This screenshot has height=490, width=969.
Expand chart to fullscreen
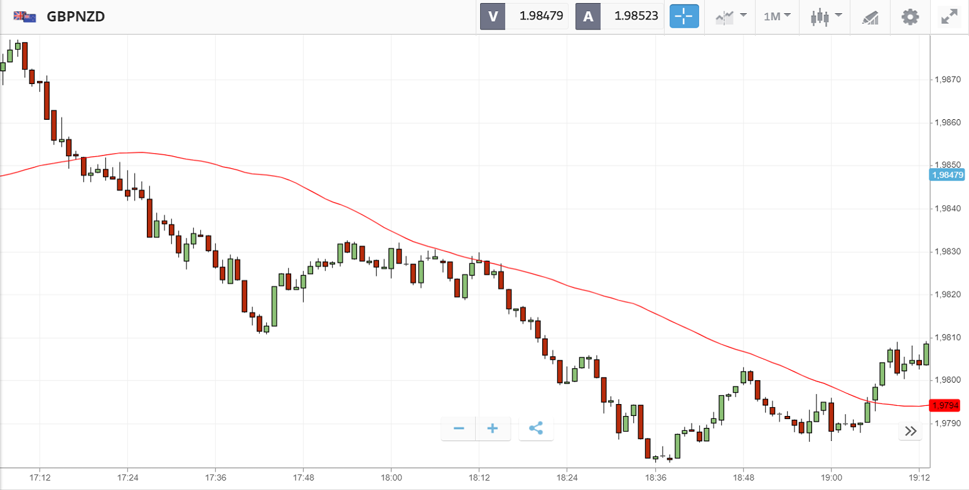pos(949,17)
